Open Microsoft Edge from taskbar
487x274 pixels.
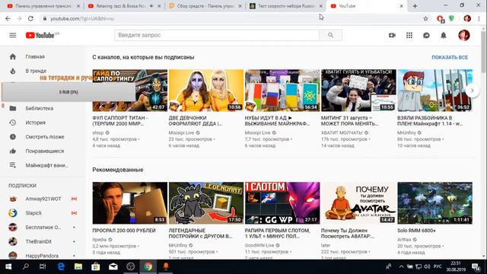tap(61, 266)
